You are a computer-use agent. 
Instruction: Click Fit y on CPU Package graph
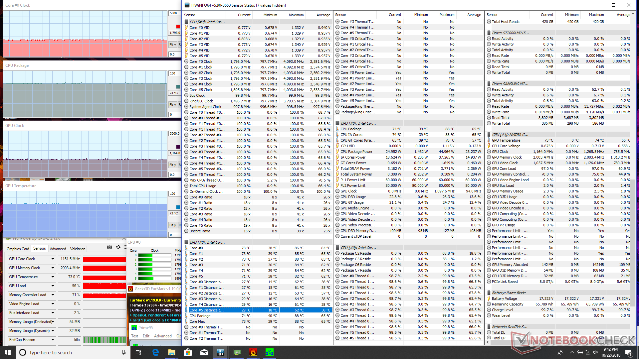pos(173,105)
